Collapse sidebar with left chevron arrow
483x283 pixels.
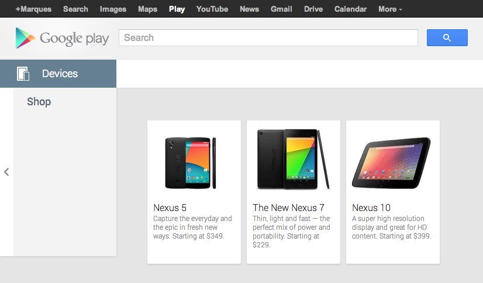(x=6, y=172)
